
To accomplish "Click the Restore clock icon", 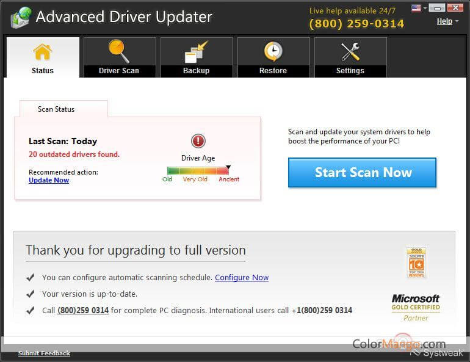I will tap(273, 52).
